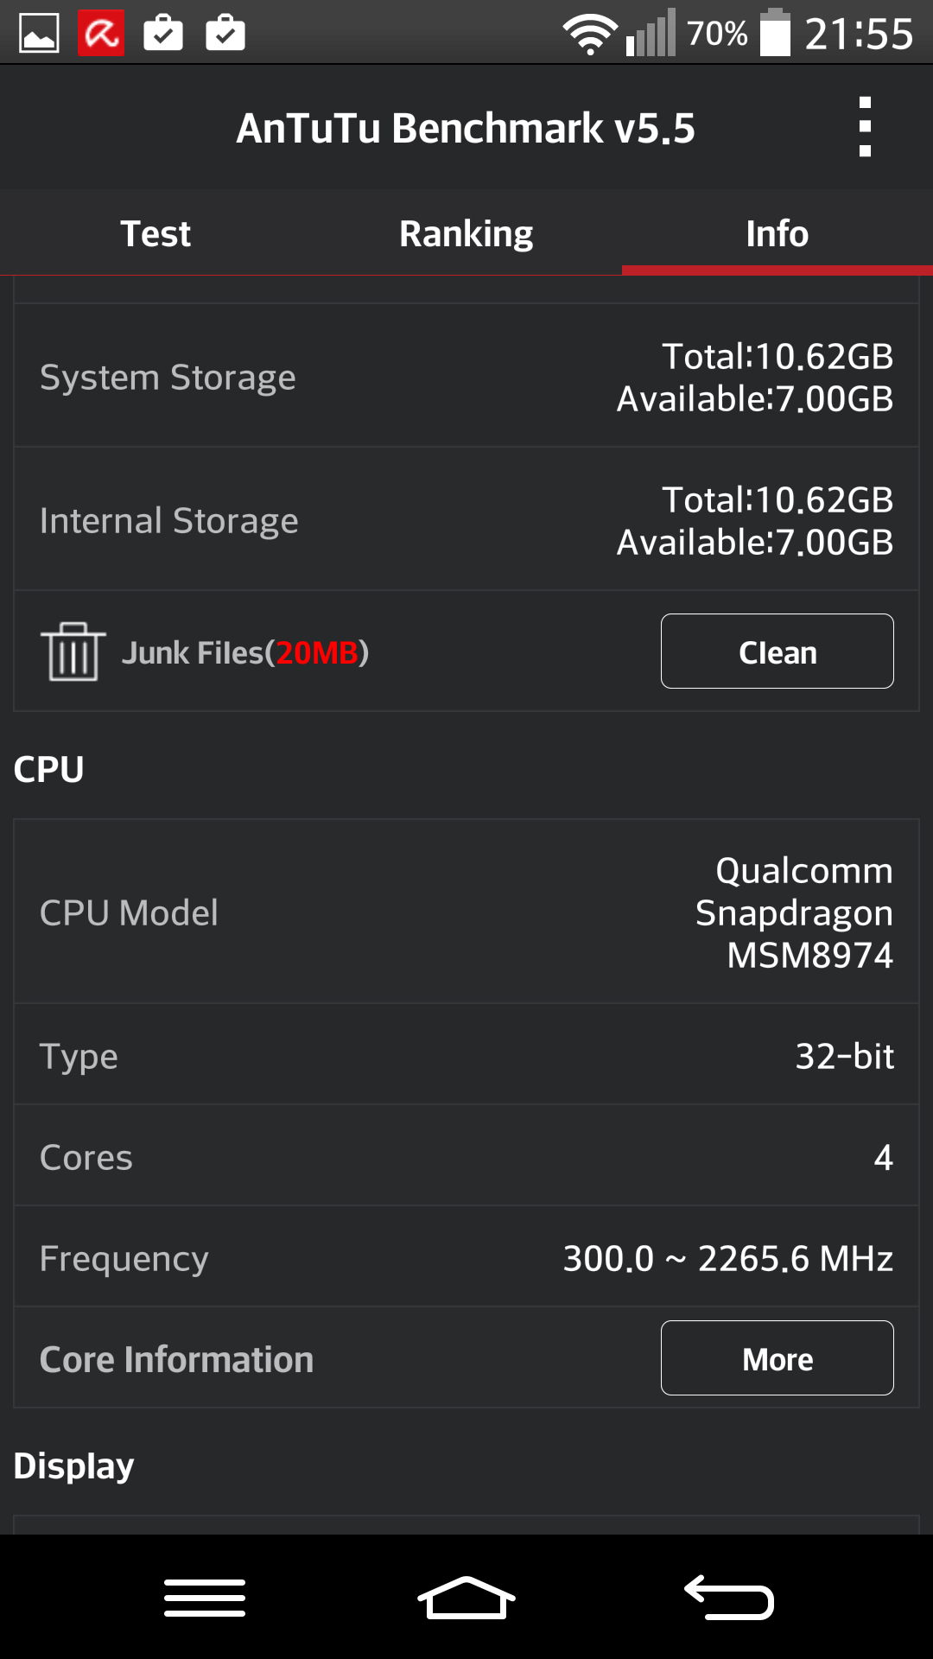Tap the second briefcase checkmark status icon
Image resolution: width=933 pixels, height=1659 pixels.
[x=225, y=34]
